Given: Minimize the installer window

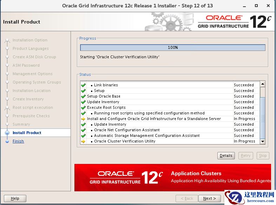Looking at the screenshot, I should coord(244,6).
